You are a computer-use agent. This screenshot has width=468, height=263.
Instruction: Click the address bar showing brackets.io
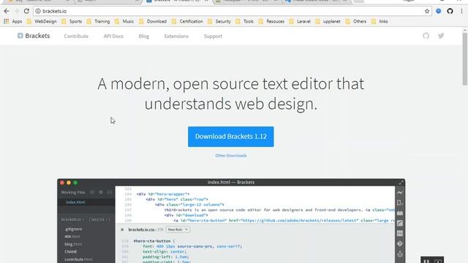[233, 11]
